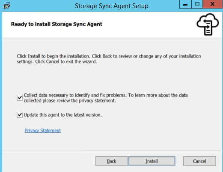Viewport: 223px width, 172px height.
Task: Cancel the Storage Sync Agent installation
Action: point(199,161)
